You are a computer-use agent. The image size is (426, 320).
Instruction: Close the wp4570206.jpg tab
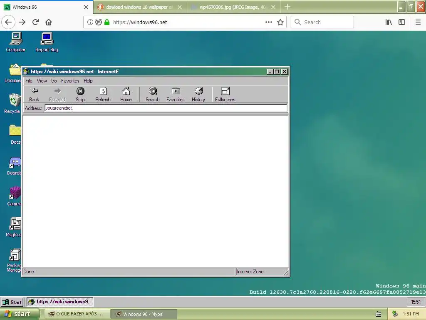tap(273, 7)
